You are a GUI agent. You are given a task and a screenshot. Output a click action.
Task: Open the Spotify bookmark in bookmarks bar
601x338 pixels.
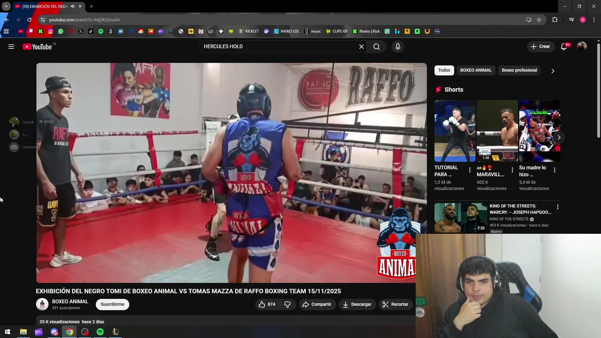[100, 31]
